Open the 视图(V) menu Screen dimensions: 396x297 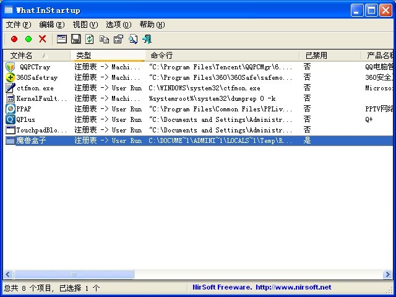[x=85, y=25]
